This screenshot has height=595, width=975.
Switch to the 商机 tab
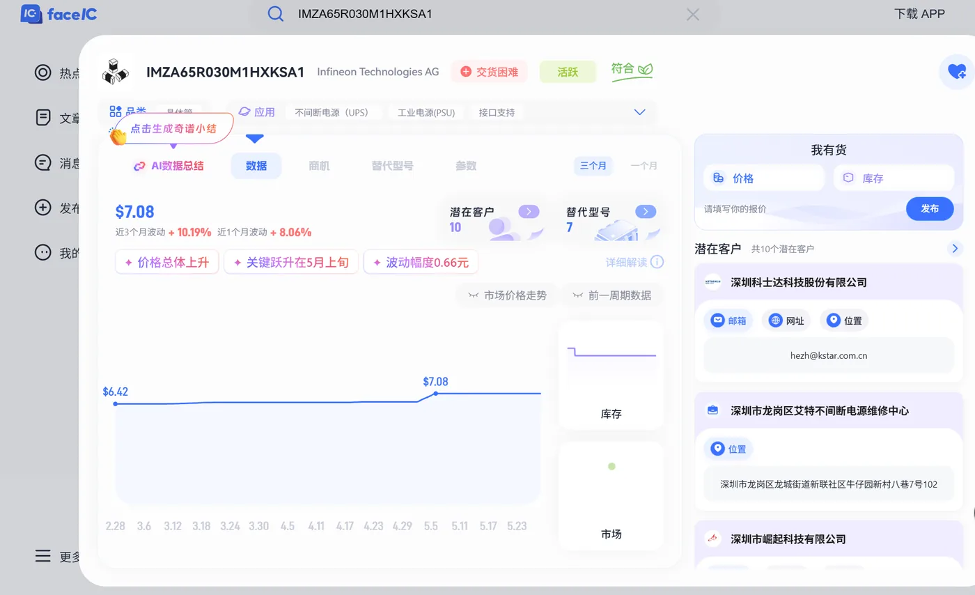[319, 166]
